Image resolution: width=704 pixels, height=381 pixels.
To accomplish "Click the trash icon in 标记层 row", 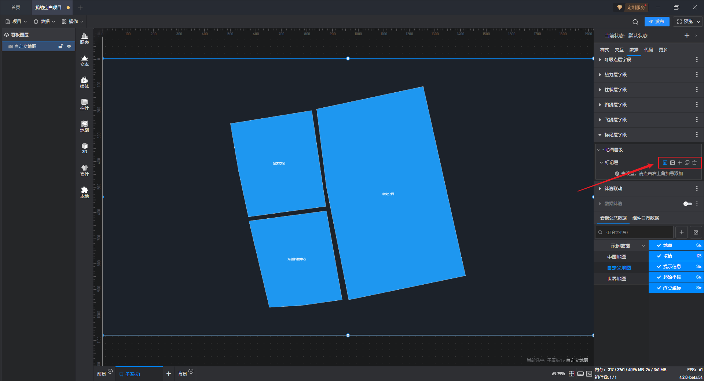I will pos(694,163).
